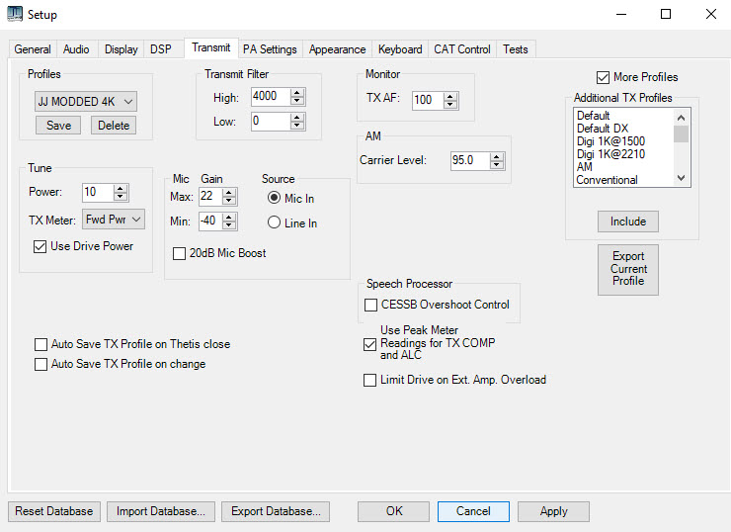This screenshot has height=532, width=731.
Task: Click the Export Current Profile button
Action: pyautogui.click(x=628, y=269)
